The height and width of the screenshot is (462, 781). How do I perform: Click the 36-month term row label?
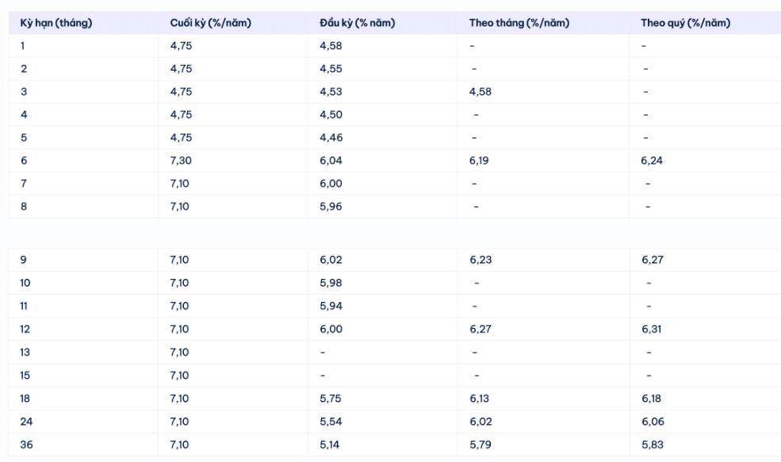pos(27,445)
